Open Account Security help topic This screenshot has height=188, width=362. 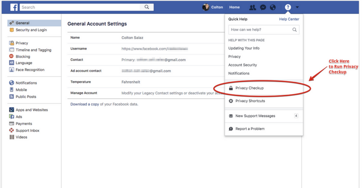pos(242,65)
